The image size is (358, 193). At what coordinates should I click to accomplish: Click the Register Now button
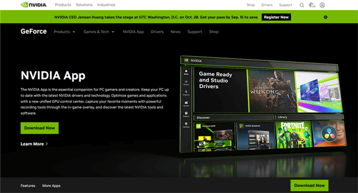pyautogui.click(x=276, y=17)
